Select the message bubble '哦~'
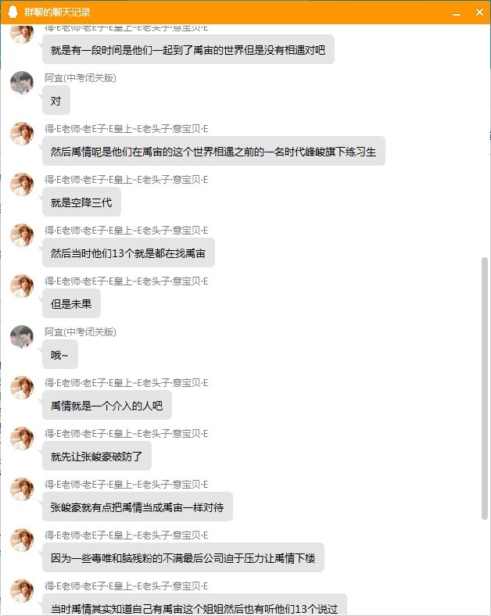 click(60, 355)
